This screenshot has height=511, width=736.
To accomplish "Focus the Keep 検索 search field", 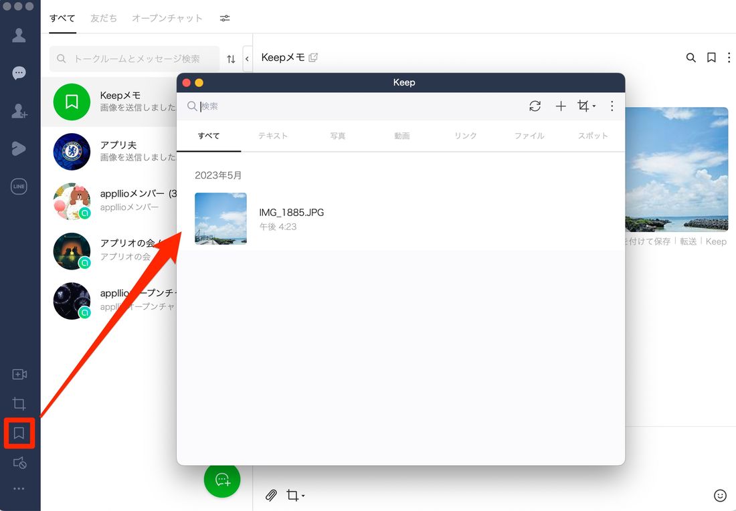I will [x=352, y=106].
